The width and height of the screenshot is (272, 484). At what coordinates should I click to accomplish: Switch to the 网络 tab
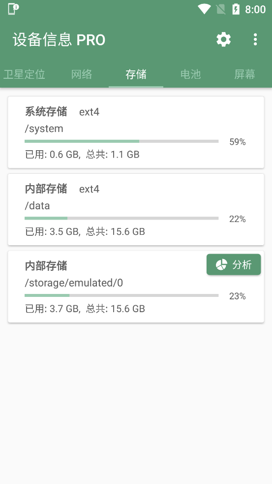(x=82, y=74)
